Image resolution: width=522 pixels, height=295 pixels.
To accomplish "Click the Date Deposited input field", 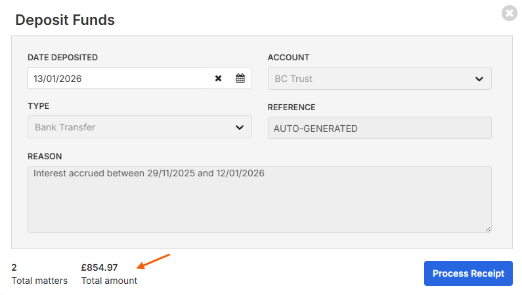I will [x=118, y=79].
